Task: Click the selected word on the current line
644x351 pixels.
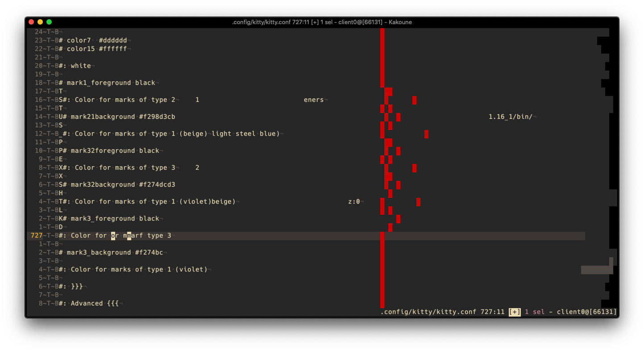Action: point(113,235)
